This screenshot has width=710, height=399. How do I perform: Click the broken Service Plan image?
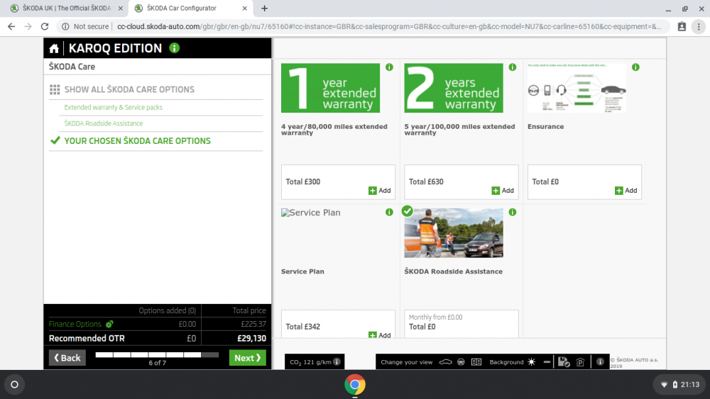pos(311,213)
